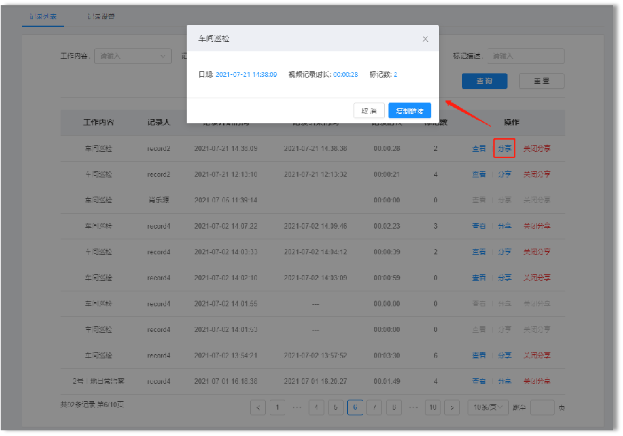Select page 1 in the pagination bar
Image resolution: width=623 pixels, height=436 pixels.
277,407
